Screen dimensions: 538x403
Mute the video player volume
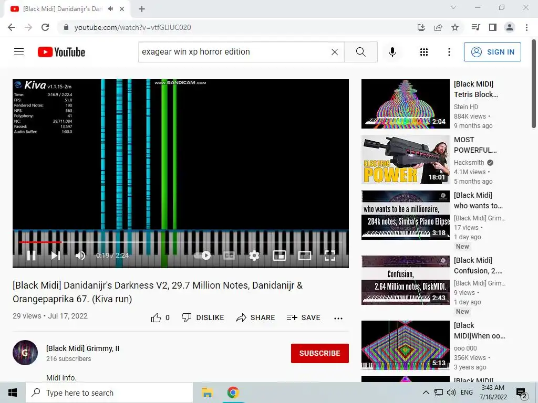pyautogui.click(x=80, y=256)
